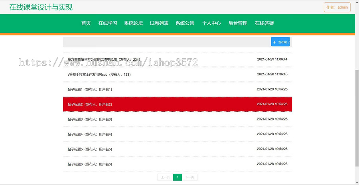This screenshot has height=185, width=359.
Task: Click timestamp 2021-01-28 11:36:43
Action: pos(272,74)
